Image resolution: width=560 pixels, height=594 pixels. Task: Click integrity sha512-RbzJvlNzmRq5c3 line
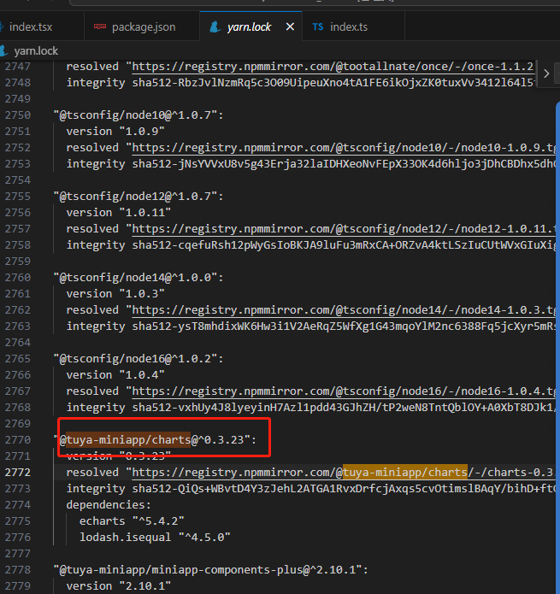pos(300,83)
